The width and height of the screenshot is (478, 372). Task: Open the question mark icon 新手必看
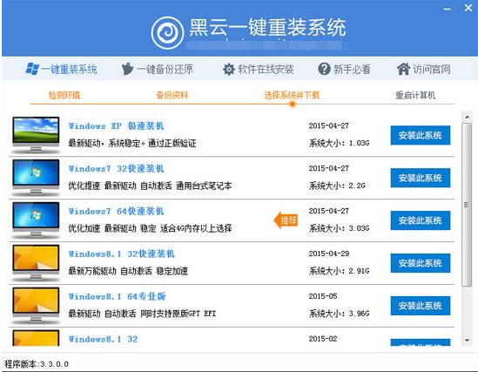tap(324, 69)
